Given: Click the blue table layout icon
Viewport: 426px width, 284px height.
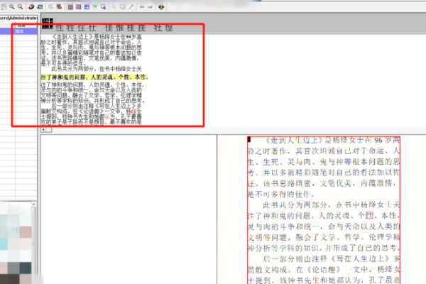Looking at the screenshot, I should click(87, 7).
